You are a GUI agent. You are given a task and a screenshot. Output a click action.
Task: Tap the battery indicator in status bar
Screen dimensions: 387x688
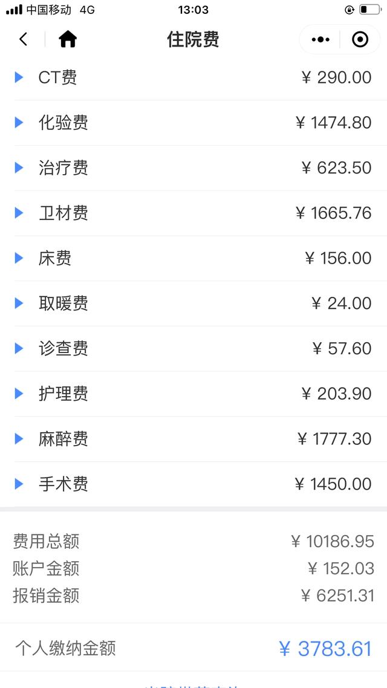point(370,10)
